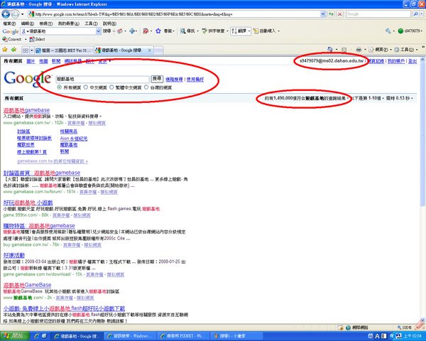Image resolution: width=426 pixels, height=341 pixels.
Task: Click the Convert button in the PDF toolbar
Action: coord(11,40)
